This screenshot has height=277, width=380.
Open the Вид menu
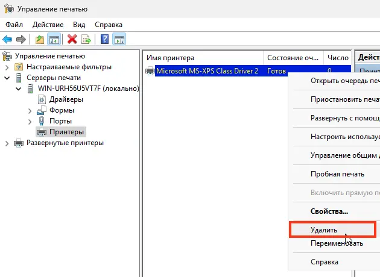click(x=79, y=25)
